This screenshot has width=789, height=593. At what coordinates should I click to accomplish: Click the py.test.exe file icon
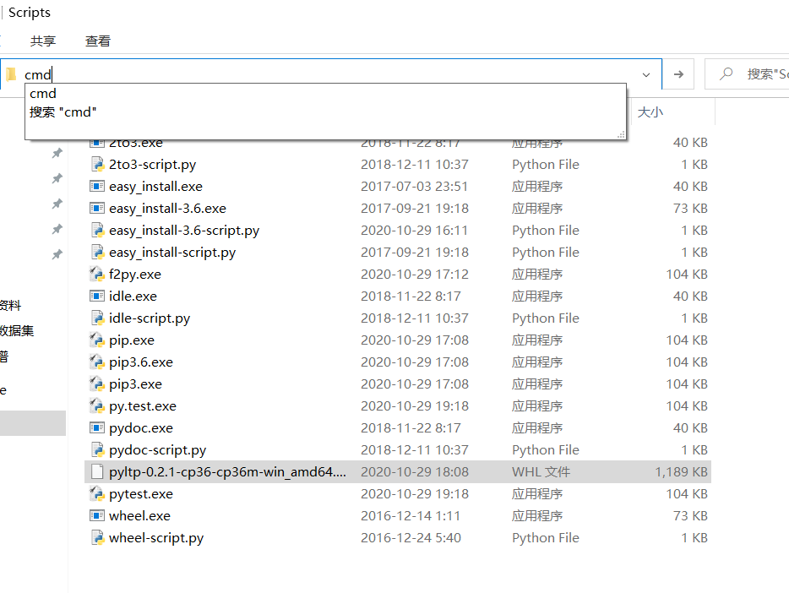point(97,406)
